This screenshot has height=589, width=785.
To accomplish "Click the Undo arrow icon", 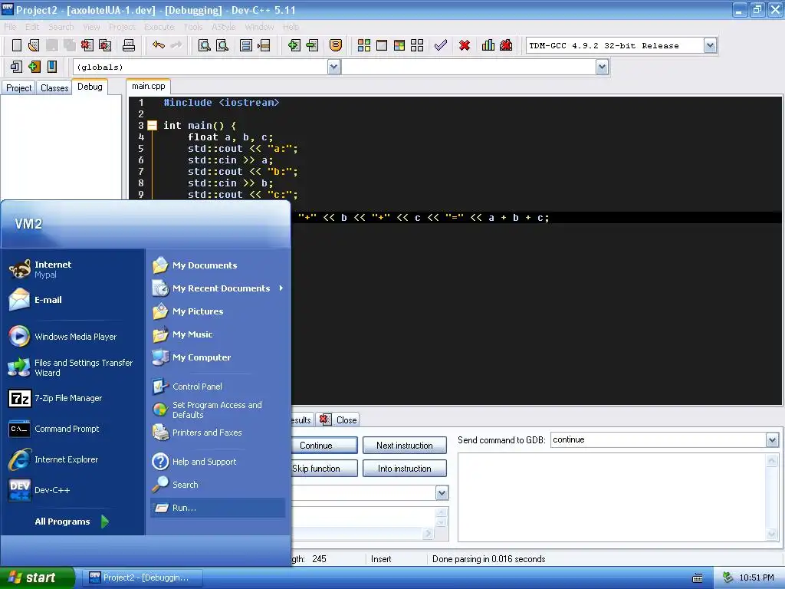I will point(158,45).
